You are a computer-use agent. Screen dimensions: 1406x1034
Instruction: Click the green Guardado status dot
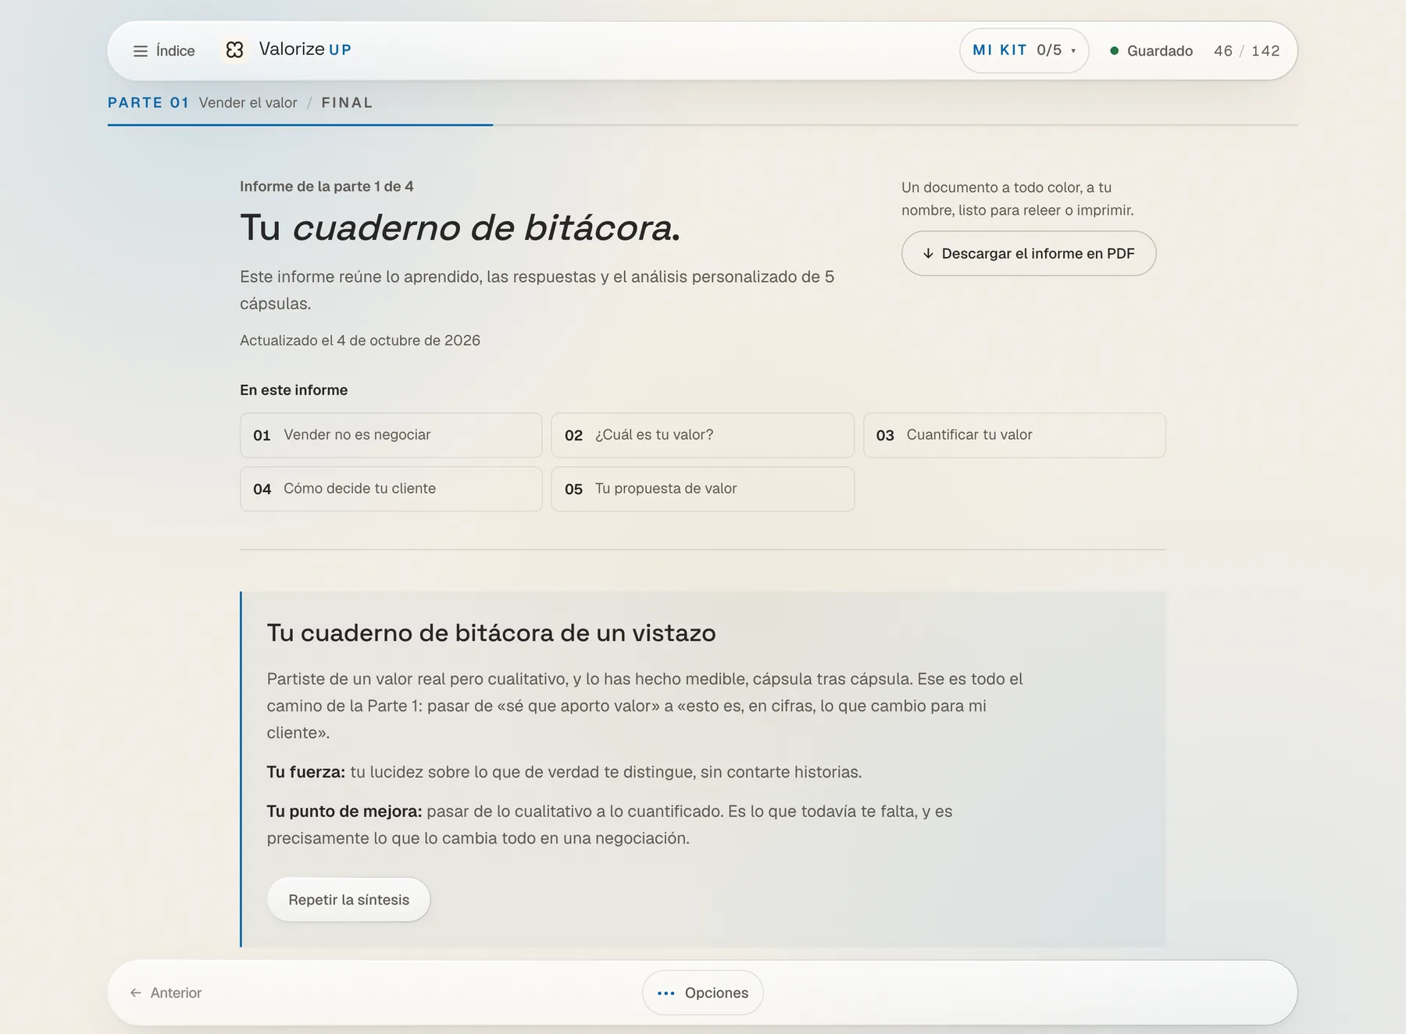[1114, 51]
